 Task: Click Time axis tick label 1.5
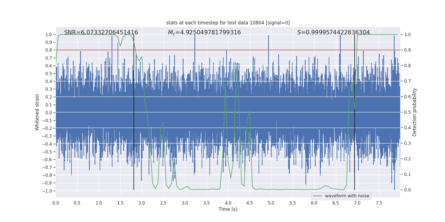(x=120, y=203)
